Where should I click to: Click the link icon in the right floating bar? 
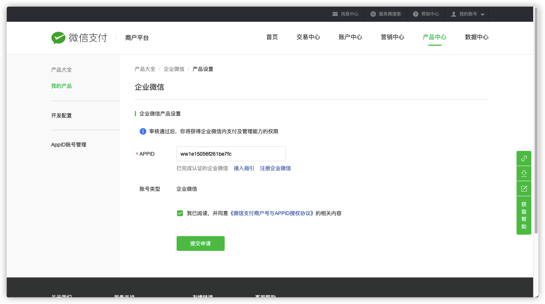pos(524,158)
